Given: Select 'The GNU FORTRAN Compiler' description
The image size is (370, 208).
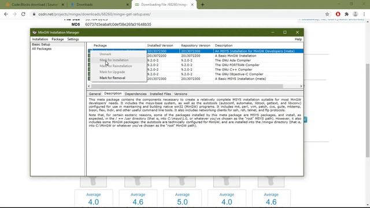Looking at the screenshot, I should coord(237,65).
